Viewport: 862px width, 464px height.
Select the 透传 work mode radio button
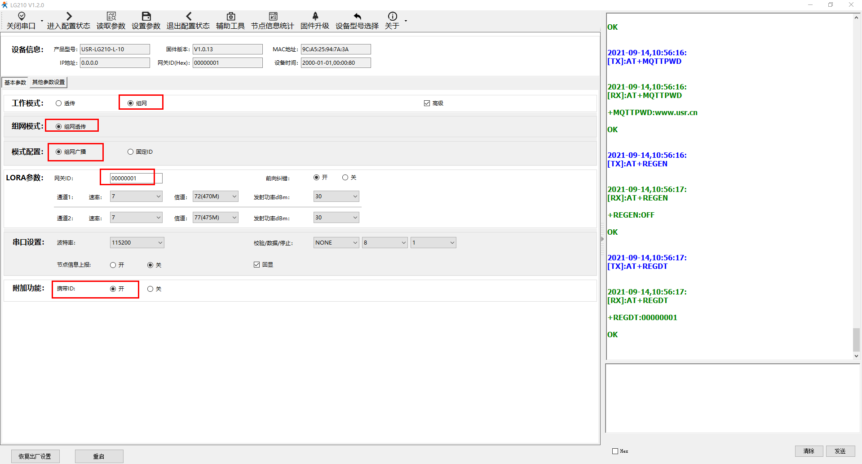(59, 103)
